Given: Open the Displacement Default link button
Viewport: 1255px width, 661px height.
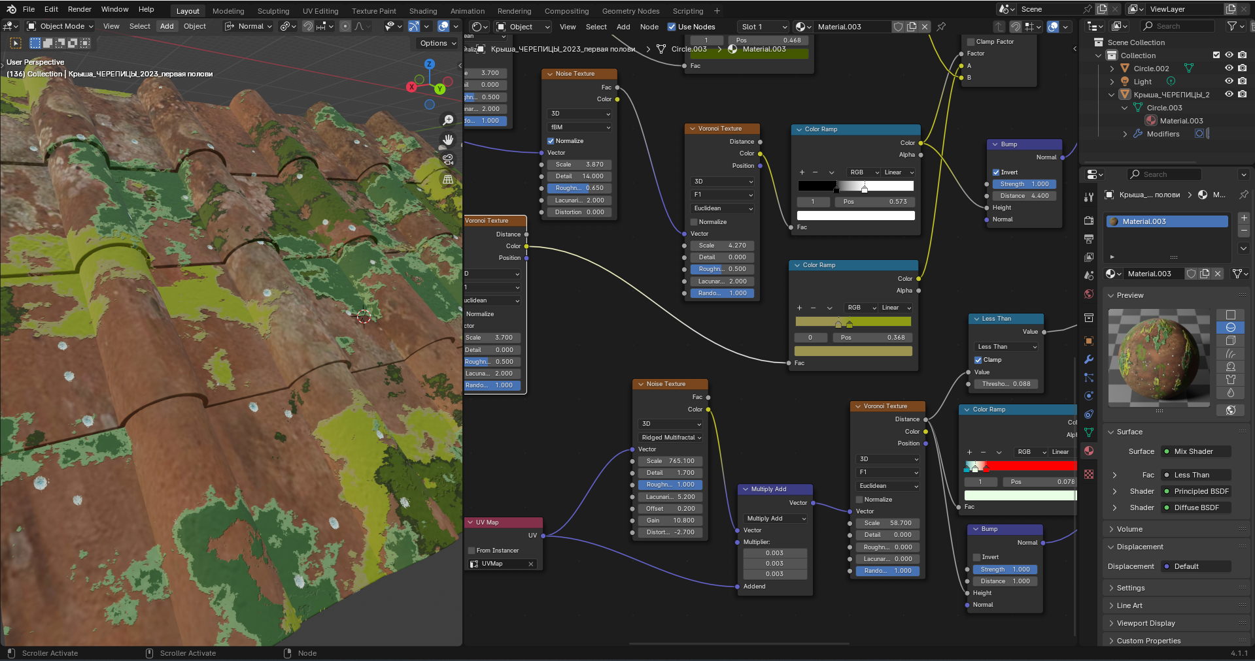Looking at the screenshot, I should tap(1196, 566).
